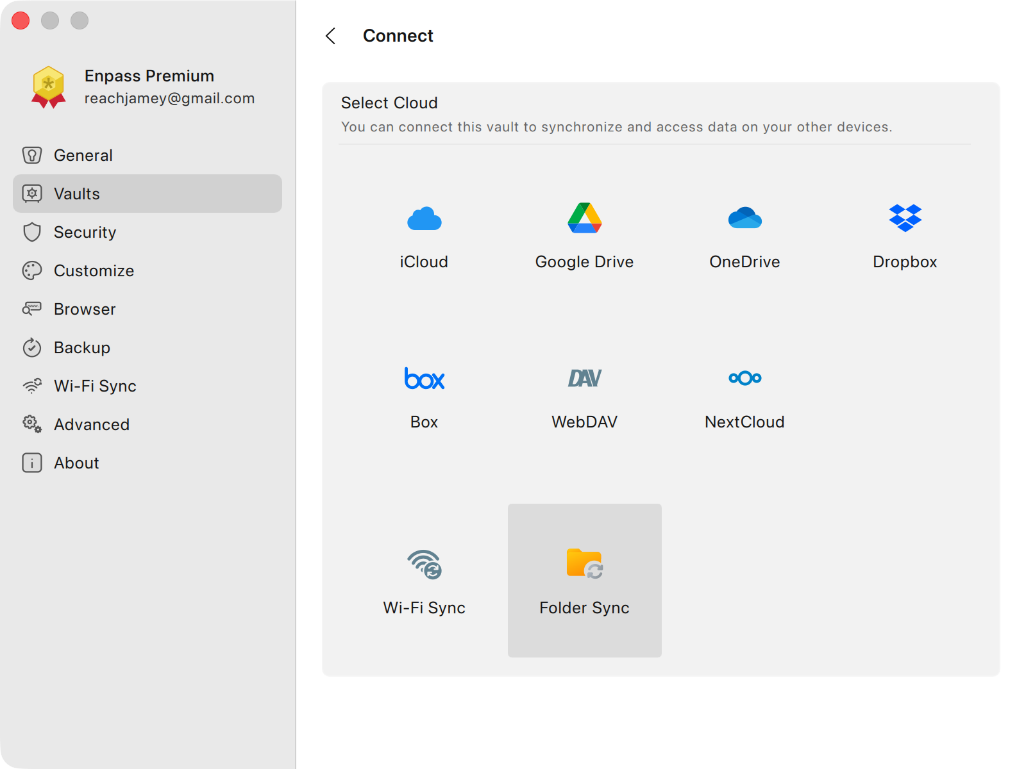Choose the Wi-Fi Sync option icon in cloud list
This screenshot has width=1026, height=769.
click(425, 564)
